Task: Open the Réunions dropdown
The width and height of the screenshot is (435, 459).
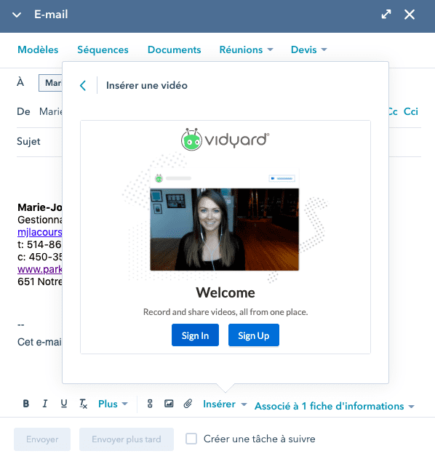Action: 246,49
